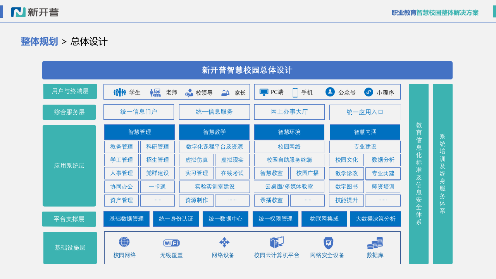Select the 数据库 coin-stack icon
The image size is (496, 279).
pyautogui.click(x=374, y=242)
